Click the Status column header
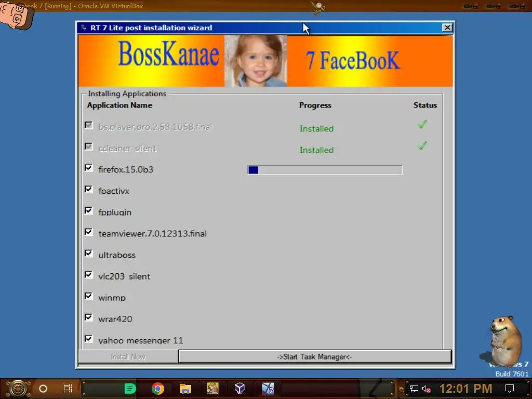 [425, 105]
